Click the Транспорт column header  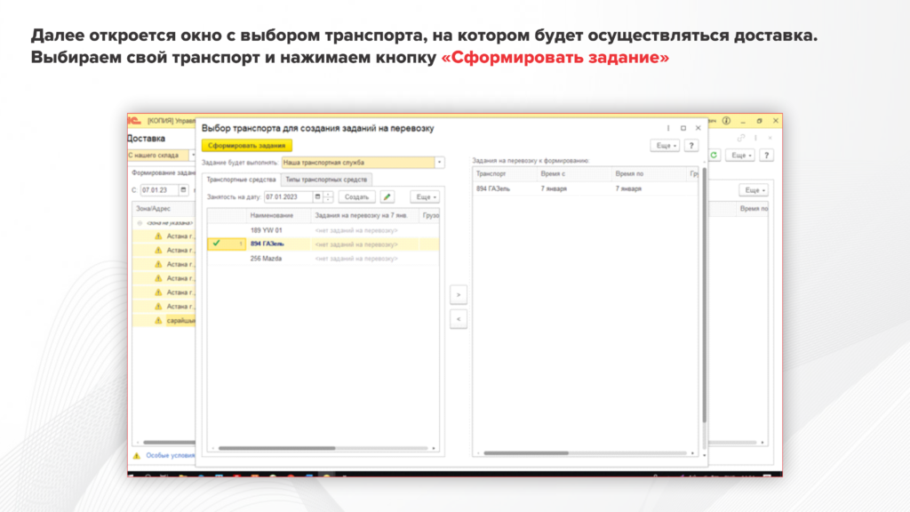(x=505, y=174)
